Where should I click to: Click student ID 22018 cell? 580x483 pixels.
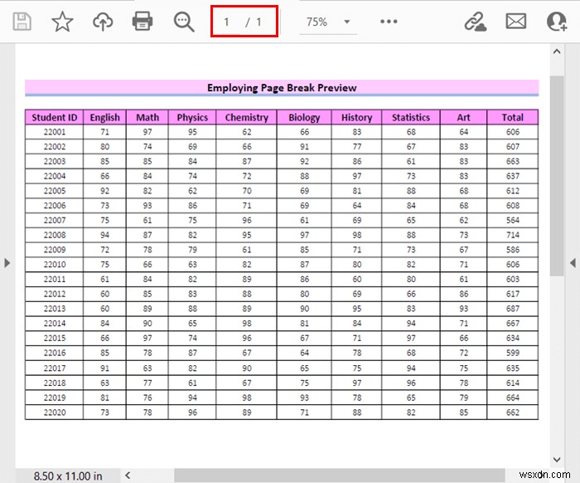pos(55,383)
